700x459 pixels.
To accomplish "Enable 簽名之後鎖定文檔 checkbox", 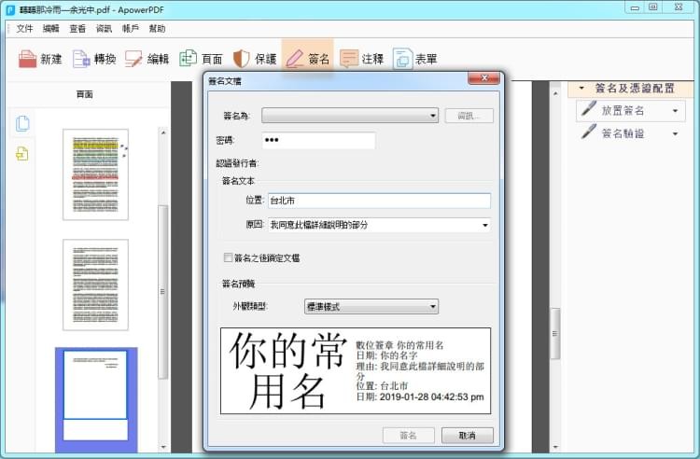I will click(x=228, y=257).
